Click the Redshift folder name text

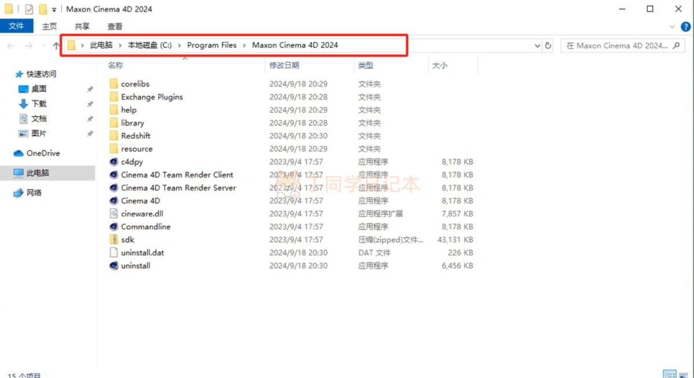[135, 135]
